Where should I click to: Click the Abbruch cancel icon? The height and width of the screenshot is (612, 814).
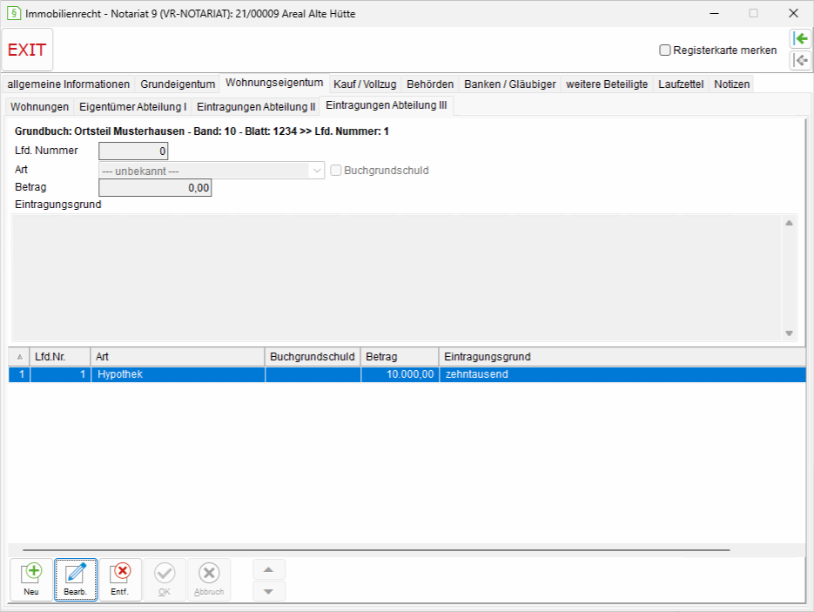click(x=209, y=579)
